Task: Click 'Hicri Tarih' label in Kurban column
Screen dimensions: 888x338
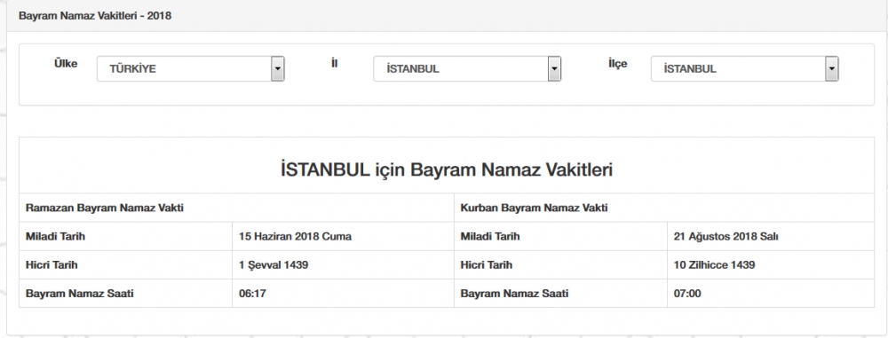Action: 487,264
